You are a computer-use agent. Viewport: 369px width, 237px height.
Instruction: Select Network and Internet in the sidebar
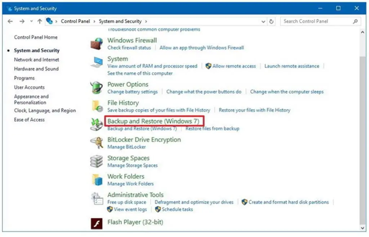36,60
